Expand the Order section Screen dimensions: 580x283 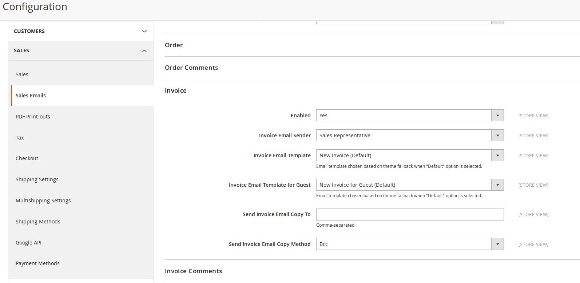[x=174, y=45]
